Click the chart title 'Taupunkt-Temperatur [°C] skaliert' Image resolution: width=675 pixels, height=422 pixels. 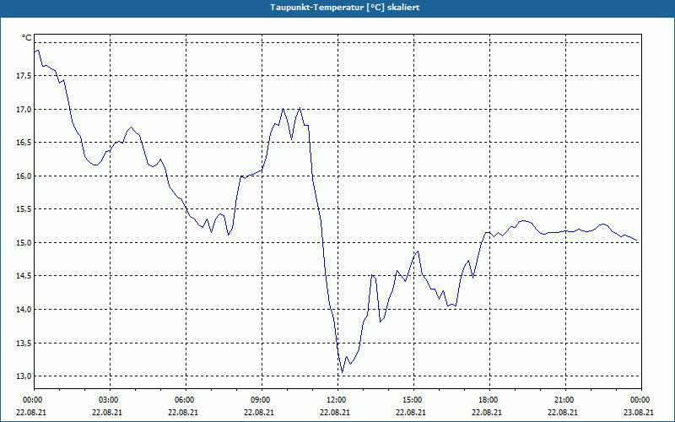click(344, 8)
